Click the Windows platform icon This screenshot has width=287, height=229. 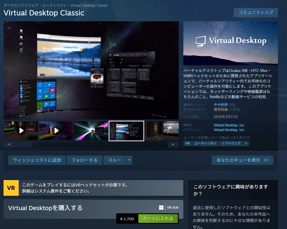click(161, 207)
